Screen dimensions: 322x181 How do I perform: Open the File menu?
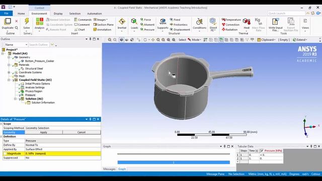tap(7, 14)
